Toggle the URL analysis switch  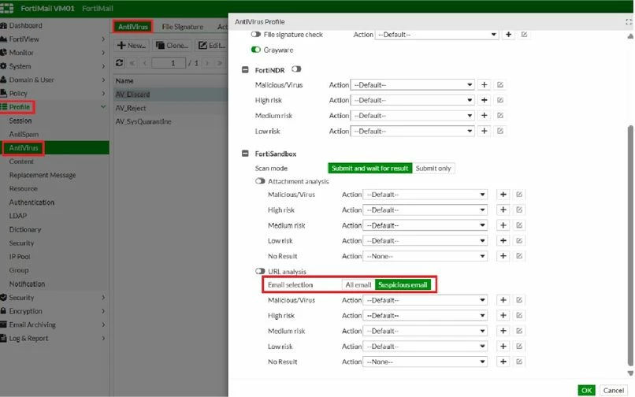point(260,271)
